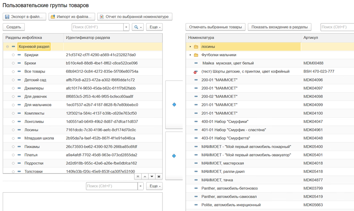This screenshot has width=354, height=211.
Task: Click the section icon beside Брюки
Action: tap(19, 63)
